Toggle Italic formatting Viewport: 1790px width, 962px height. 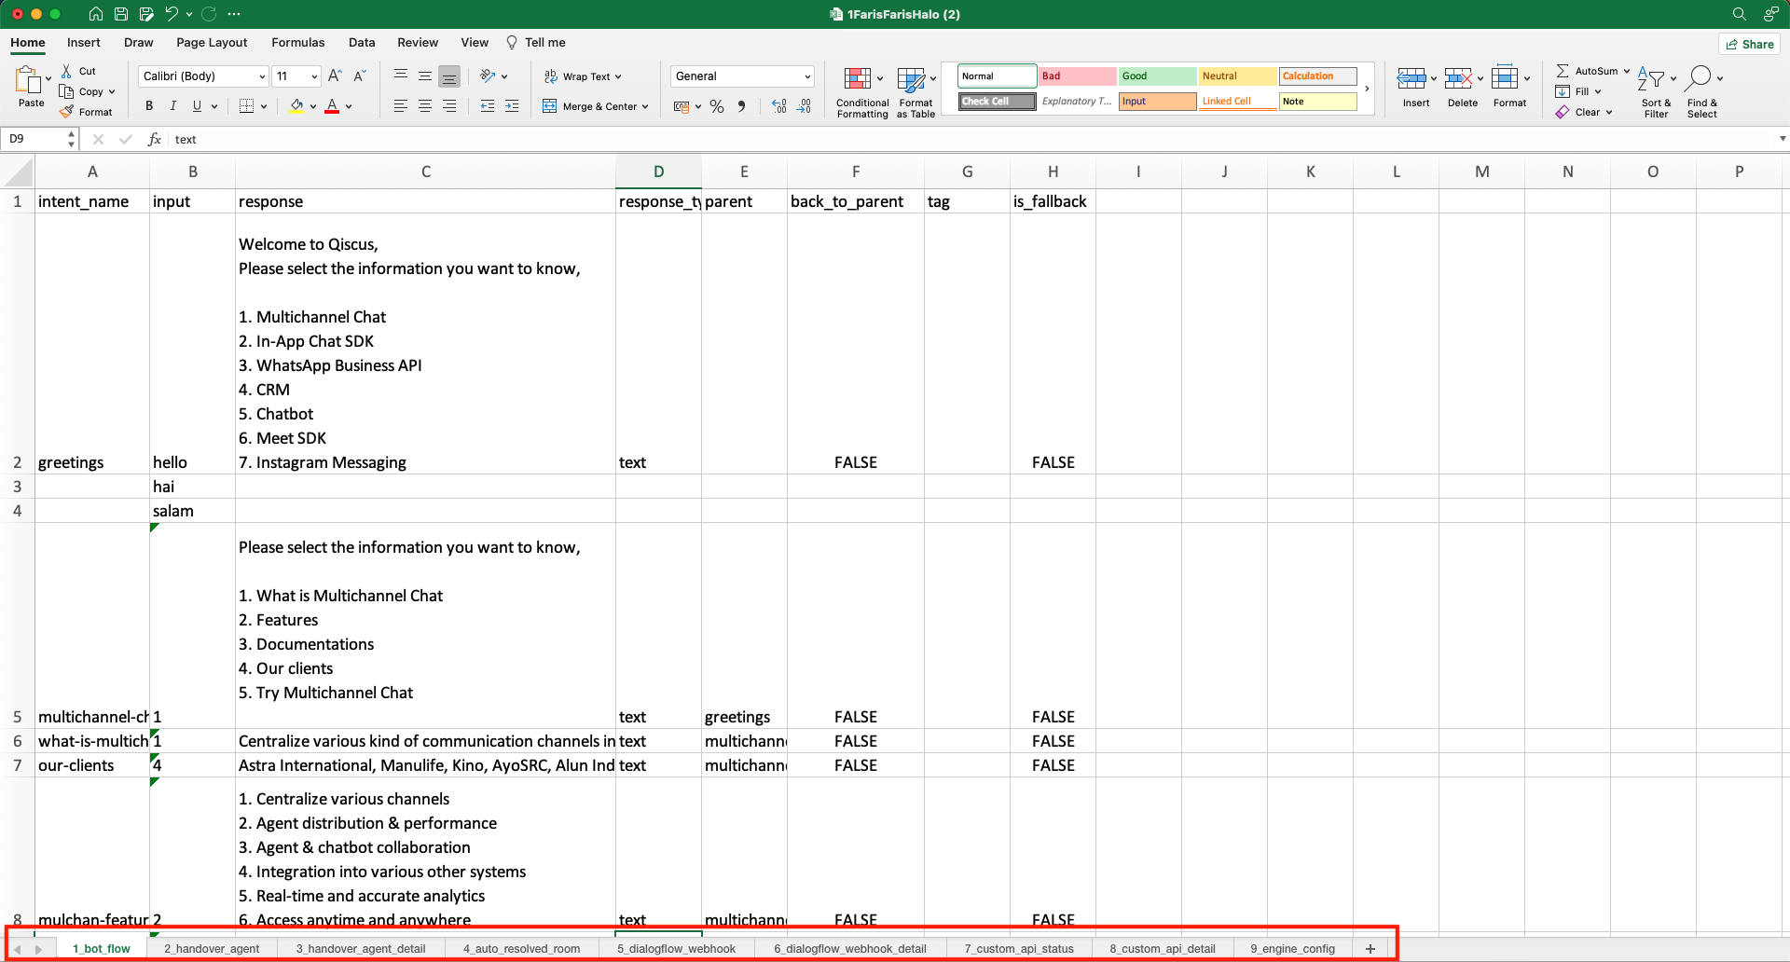[172, 106]
